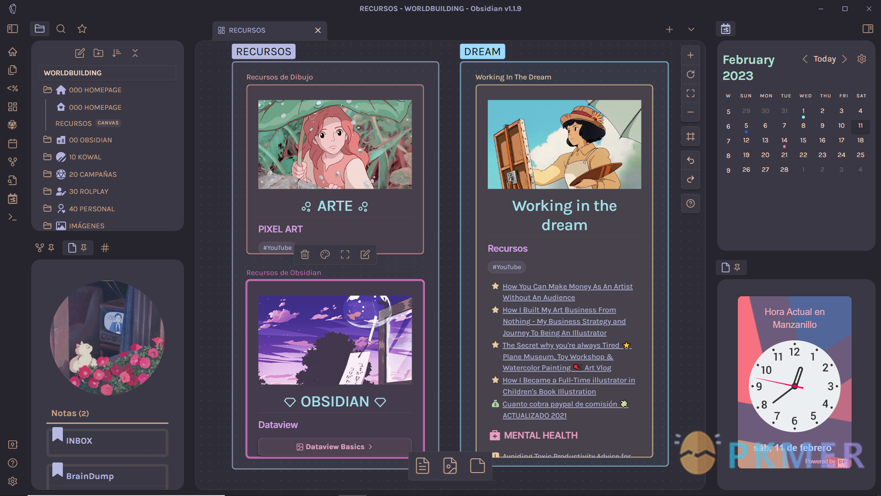Click canvas zoom to fit icon
881x496 pixels.
[690, 94]
